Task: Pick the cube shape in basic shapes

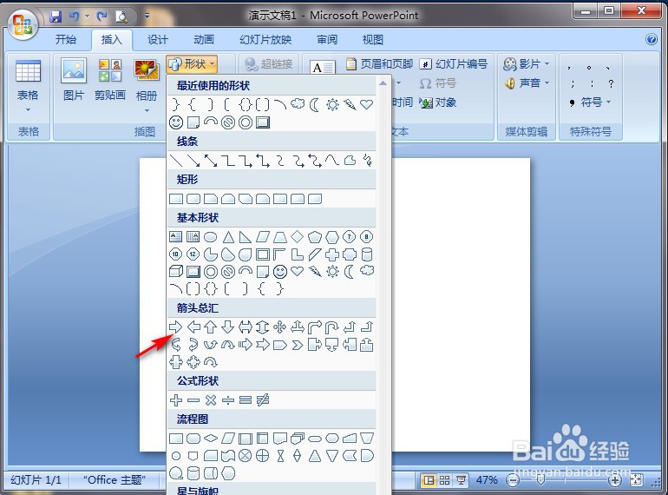Action: coord(176,272)
